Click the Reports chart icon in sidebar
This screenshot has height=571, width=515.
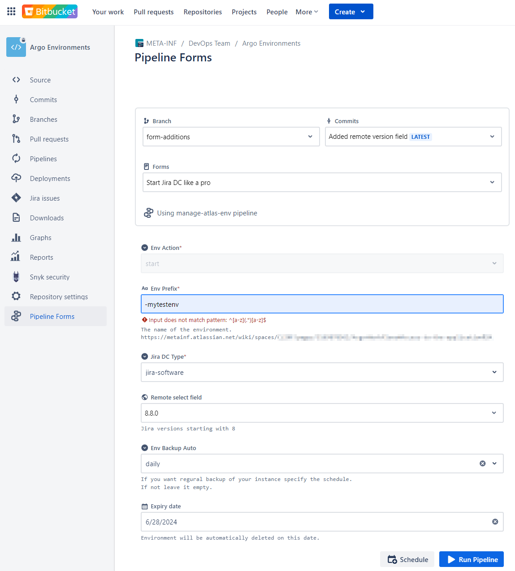(16, 257)
